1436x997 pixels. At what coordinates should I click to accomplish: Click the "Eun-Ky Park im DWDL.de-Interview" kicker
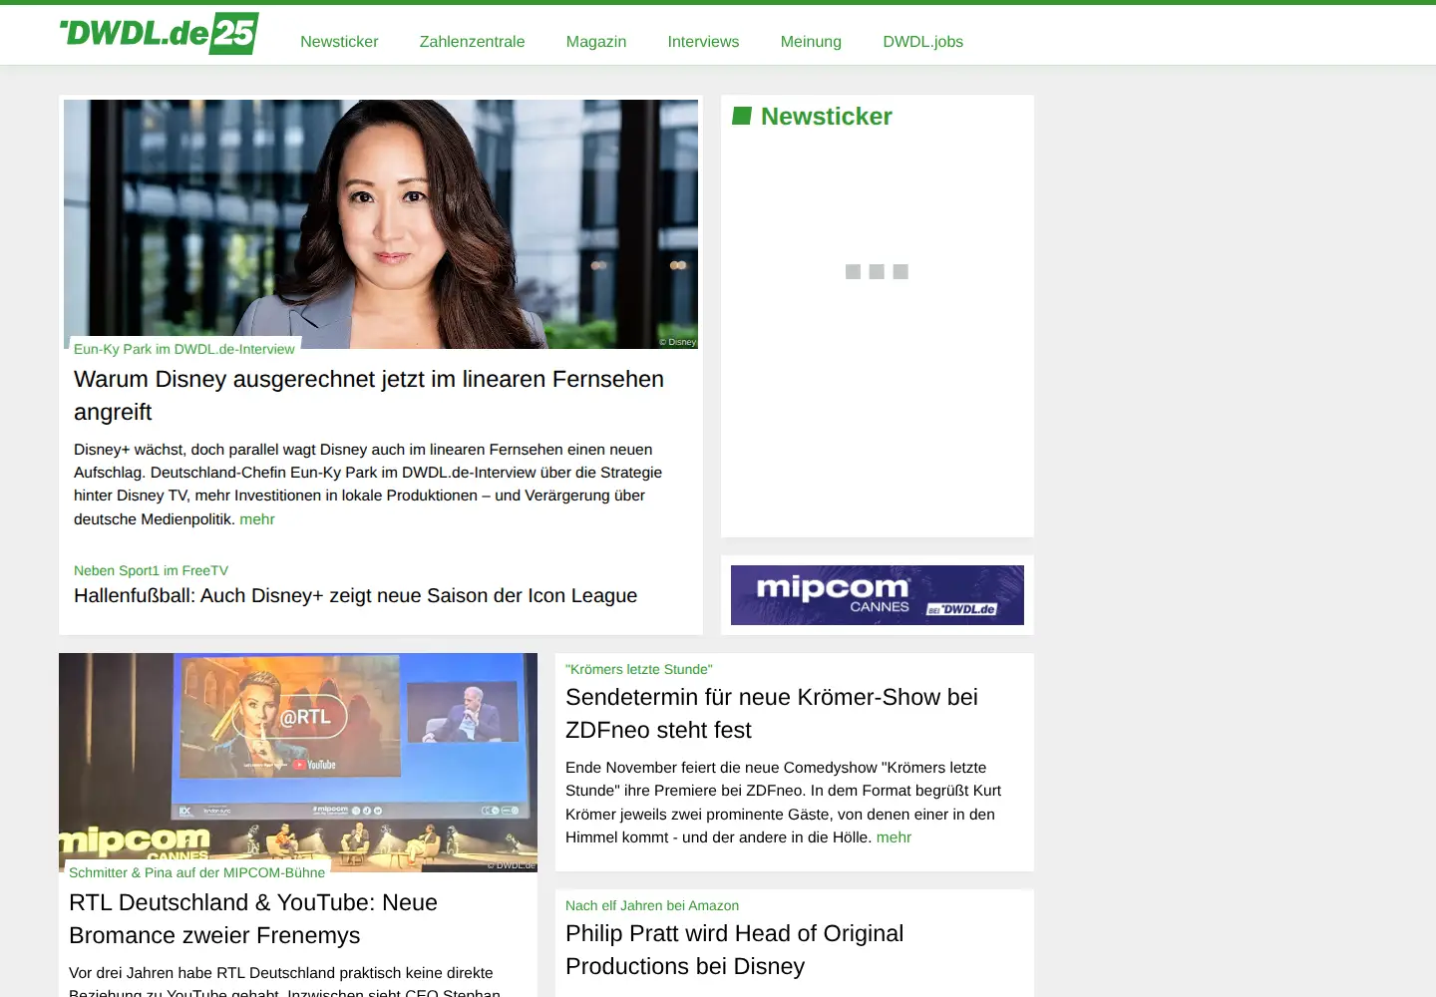[184, 349]
